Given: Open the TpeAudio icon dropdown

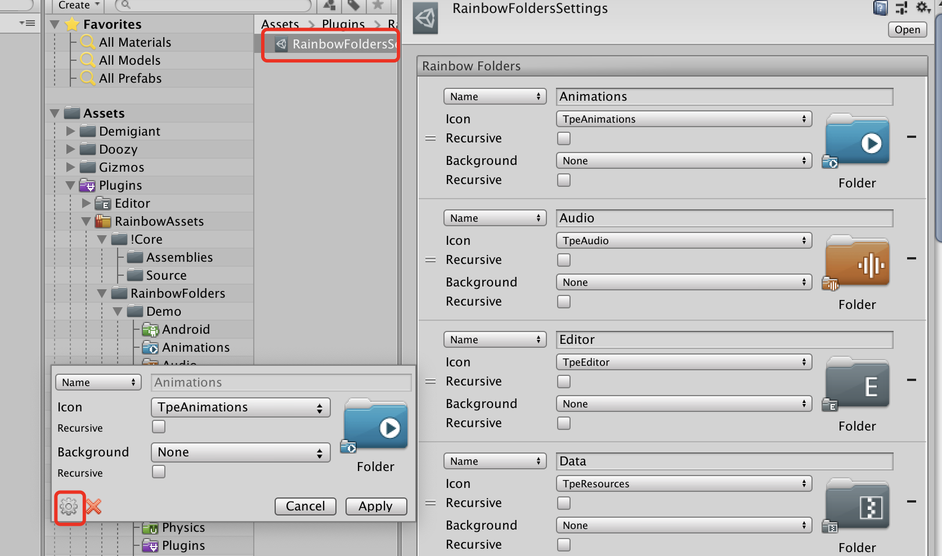Looking at the screenshot, I should (684, 240).
